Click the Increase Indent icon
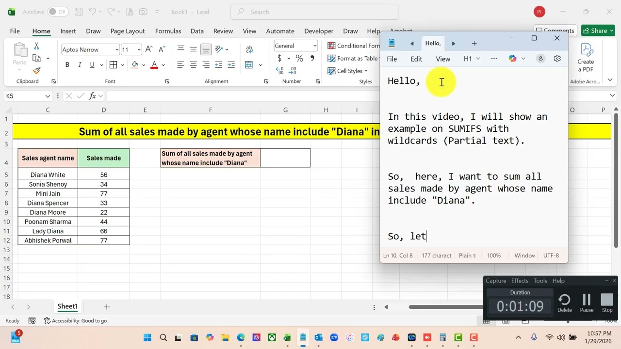Screen dimensions: 621x349 (x=231, y=65)
